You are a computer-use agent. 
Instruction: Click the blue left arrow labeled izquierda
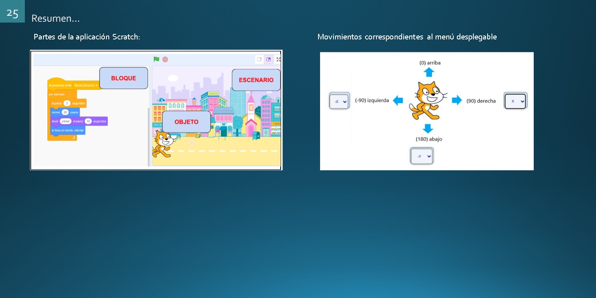(398, 101)
